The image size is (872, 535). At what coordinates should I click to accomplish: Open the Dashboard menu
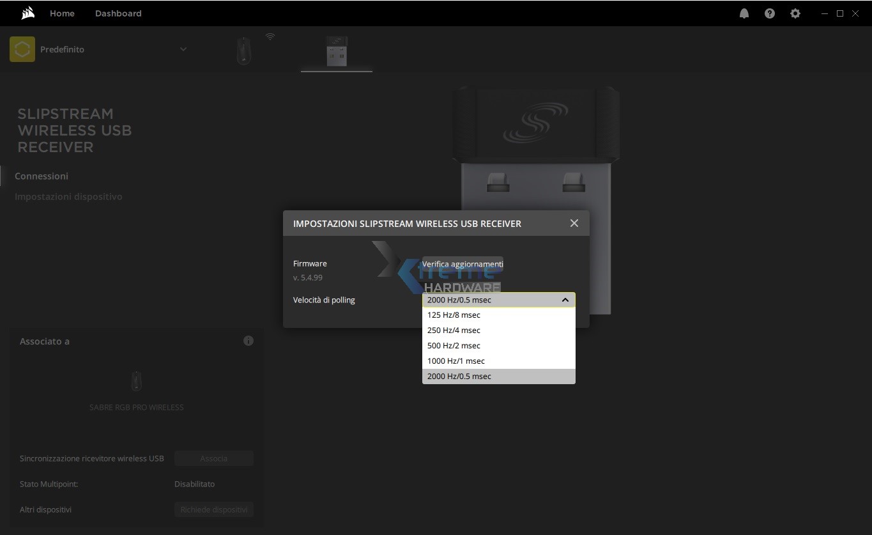click(118, 13)
